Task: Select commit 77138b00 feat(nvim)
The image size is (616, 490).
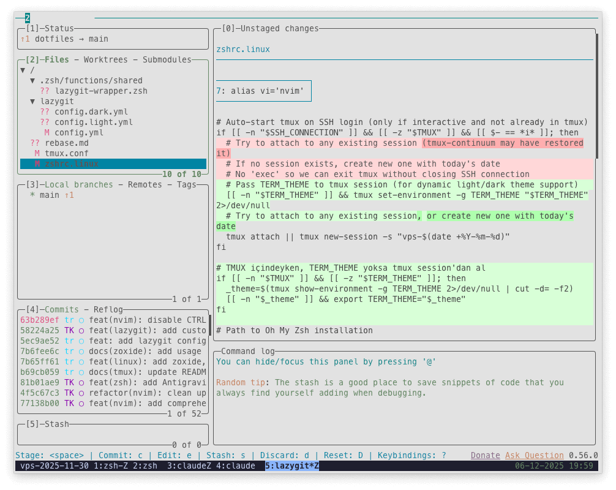Action: click(x=113, y=404)
